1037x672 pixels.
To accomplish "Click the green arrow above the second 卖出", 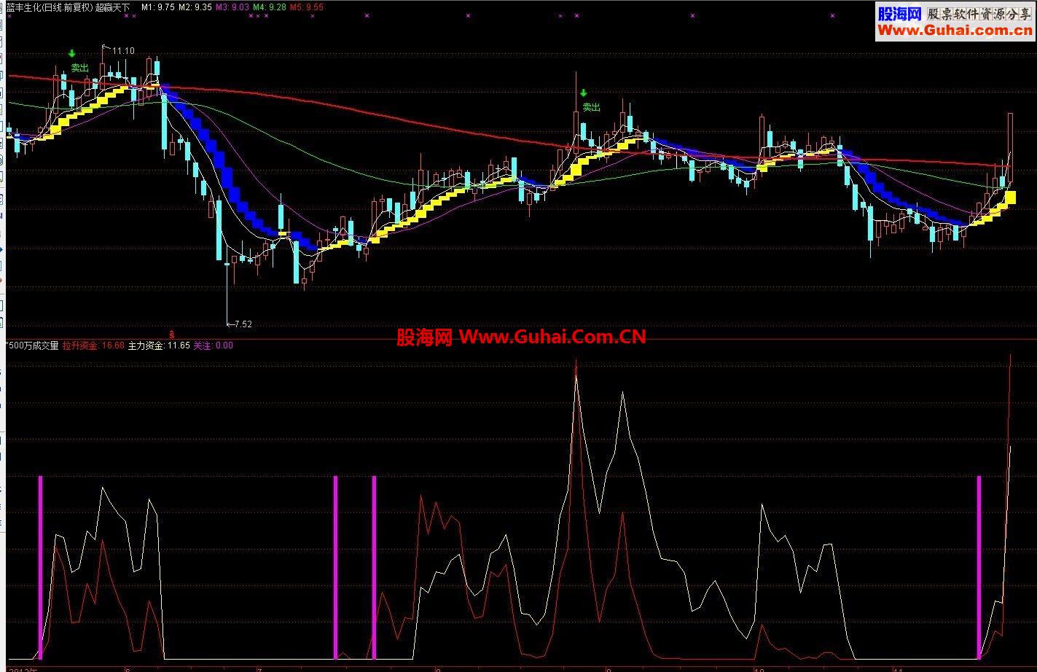I will coord(583,93).
